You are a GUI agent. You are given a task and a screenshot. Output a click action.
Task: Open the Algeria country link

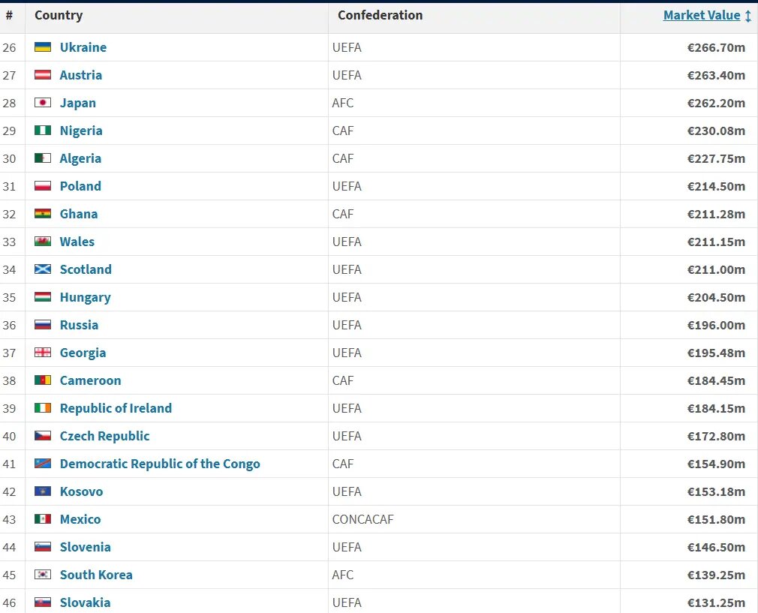pyautogui.click(x=80, y=158)
